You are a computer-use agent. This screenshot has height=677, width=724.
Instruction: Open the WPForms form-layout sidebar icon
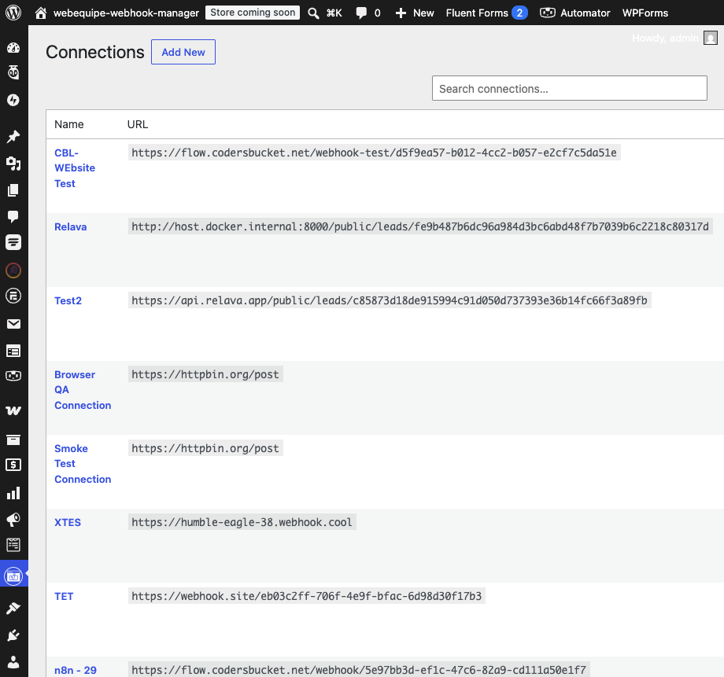click(13, 351)
